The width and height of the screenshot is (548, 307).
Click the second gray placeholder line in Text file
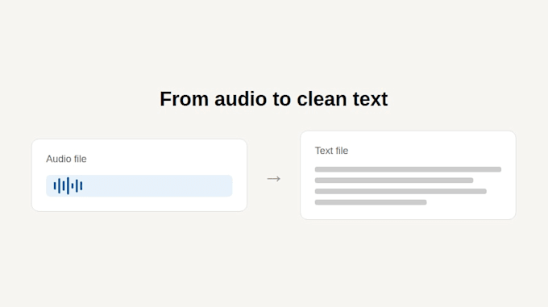pyautogui.click(x=394, y=180)
